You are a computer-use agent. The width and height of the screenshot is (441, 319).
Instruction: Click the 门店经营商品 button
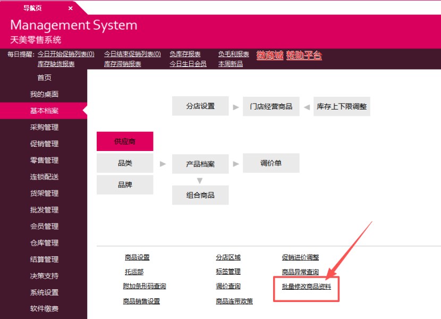271,106
